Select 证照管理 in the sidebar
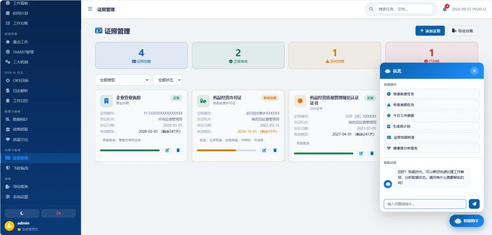492x235 pixels. coord(40,158)
